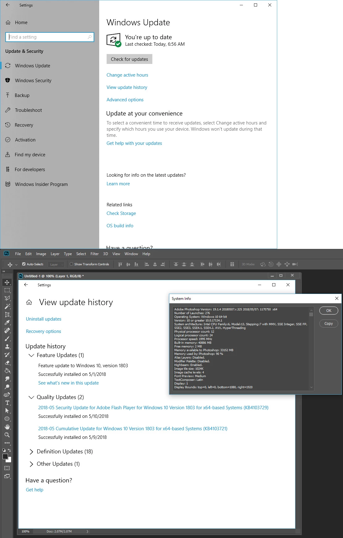Select the Path Selection tool
Viewport: 343px width, 538px height.
7,411
